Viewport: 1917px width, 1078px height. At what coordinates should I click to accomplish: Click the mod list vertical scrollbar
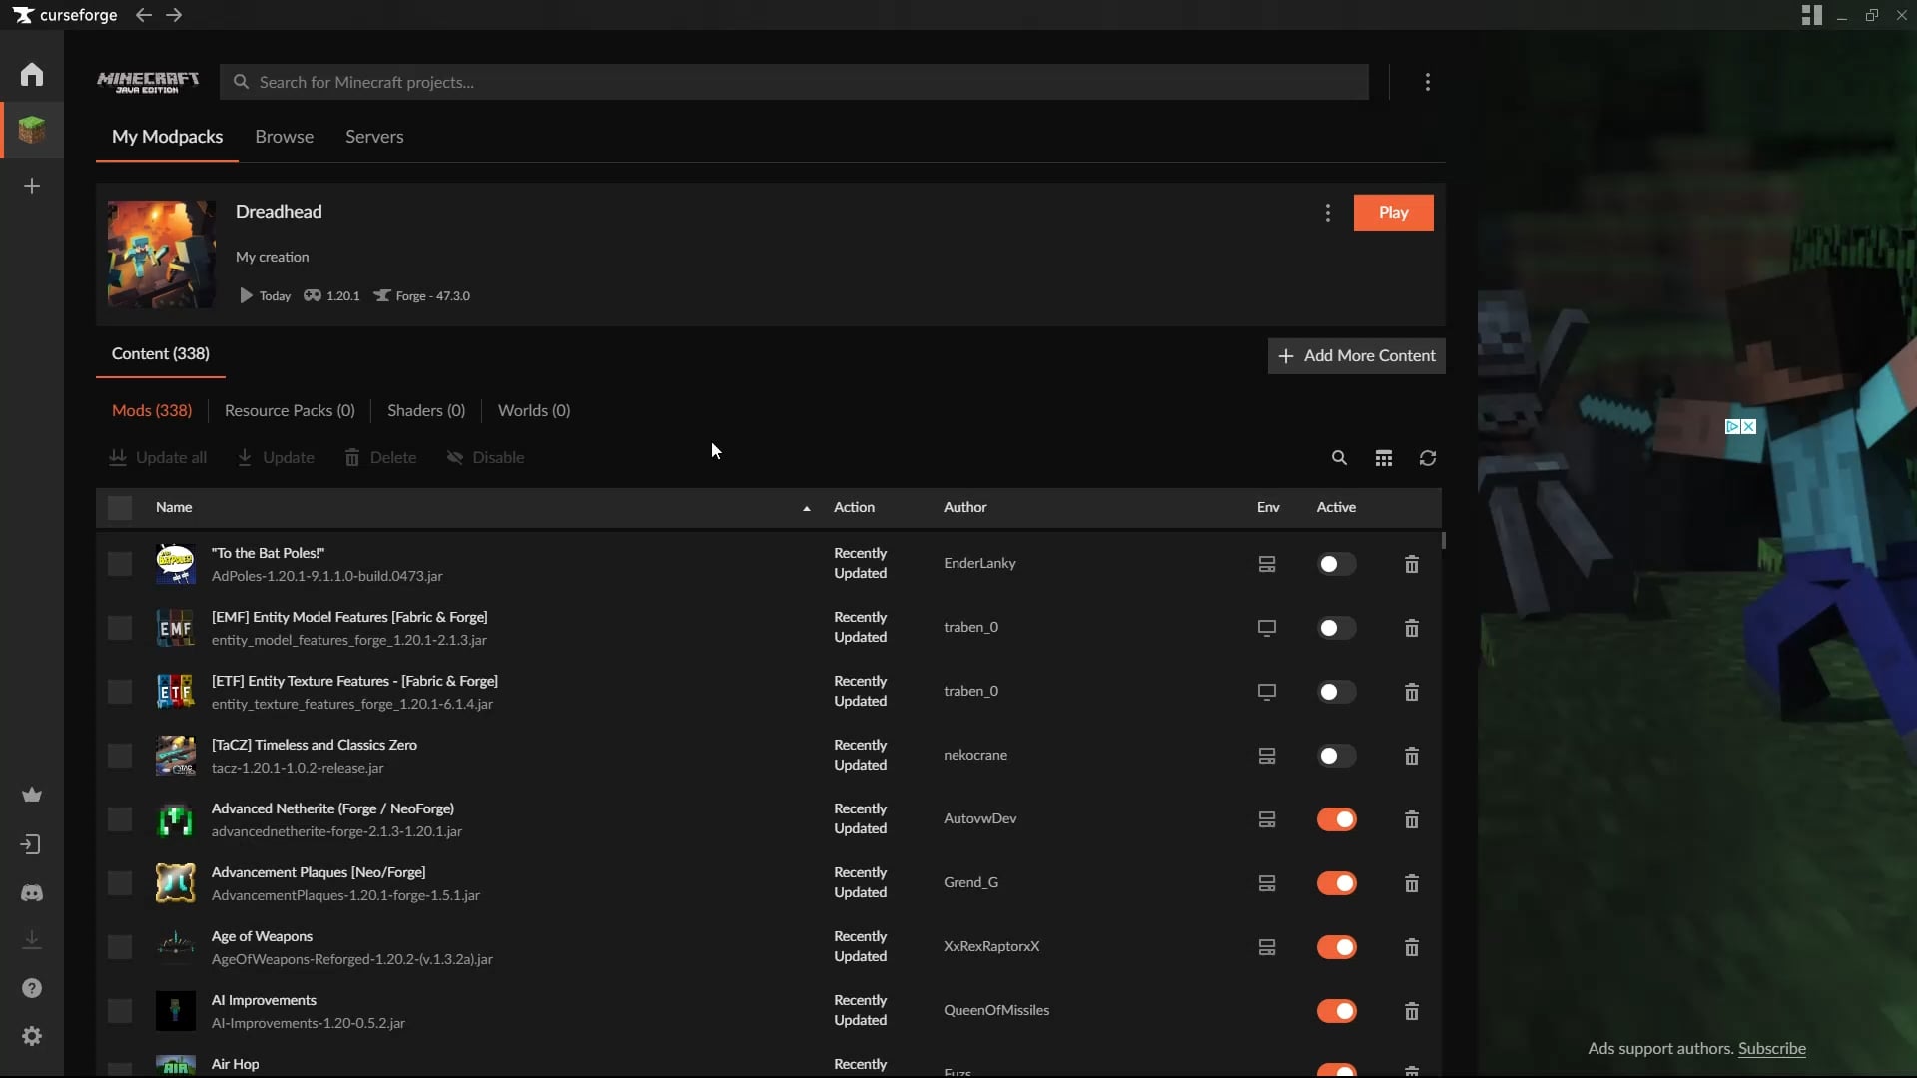click(1444, 540)
